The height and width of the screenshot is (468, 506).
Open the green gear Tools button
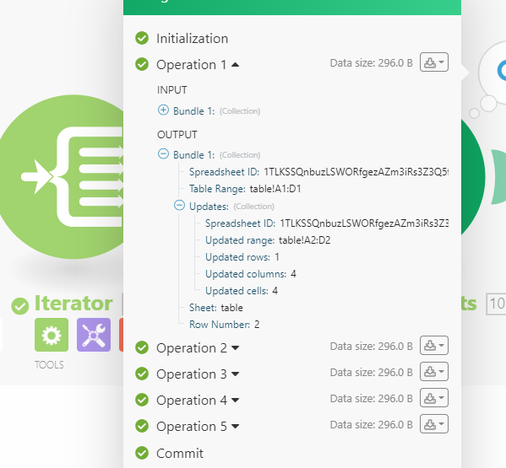pos(52,335)
